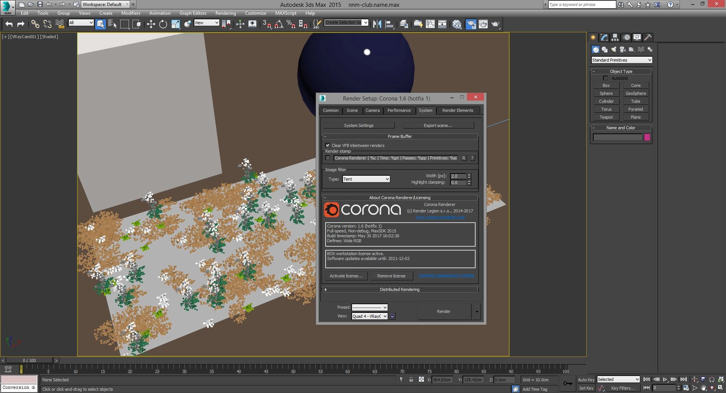
Task: Toggle Isolate Selection light bulb icon
Action: [x=401, y=380]
